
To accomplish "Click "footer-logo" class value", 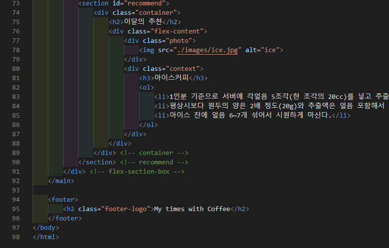I will click(x=126, y=209).
